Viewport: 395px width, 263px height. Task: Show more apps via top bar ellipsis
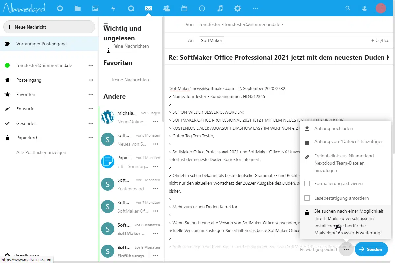coord(255,8)
